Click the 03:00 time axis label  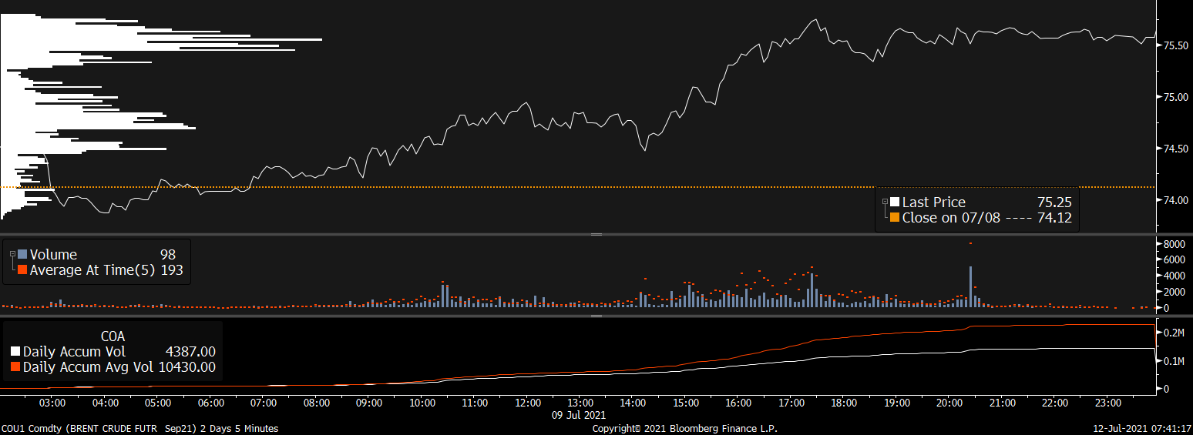click(52, 403)
